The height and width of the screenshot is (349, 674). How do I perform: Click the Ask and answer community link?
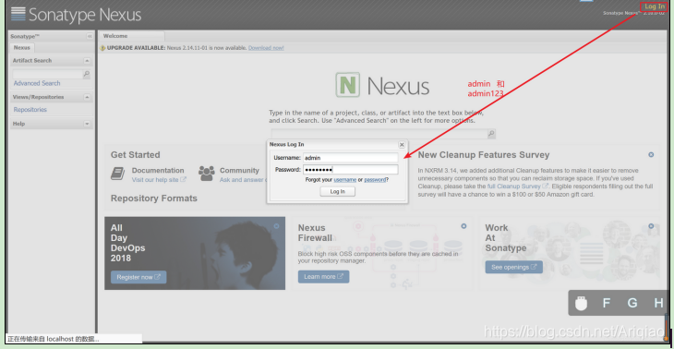[243, 180]
